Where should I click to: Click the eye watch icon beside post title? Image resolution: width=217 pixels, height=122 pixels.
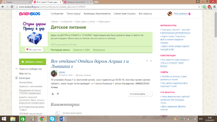coord(147,61)
